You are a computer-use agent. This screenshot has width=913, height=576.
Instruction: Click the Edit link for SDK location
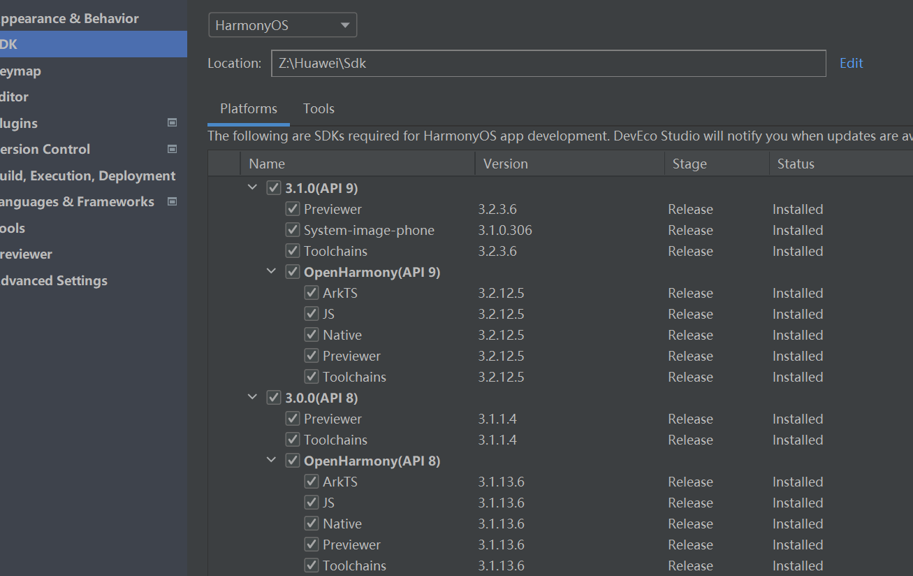(852, 63)
